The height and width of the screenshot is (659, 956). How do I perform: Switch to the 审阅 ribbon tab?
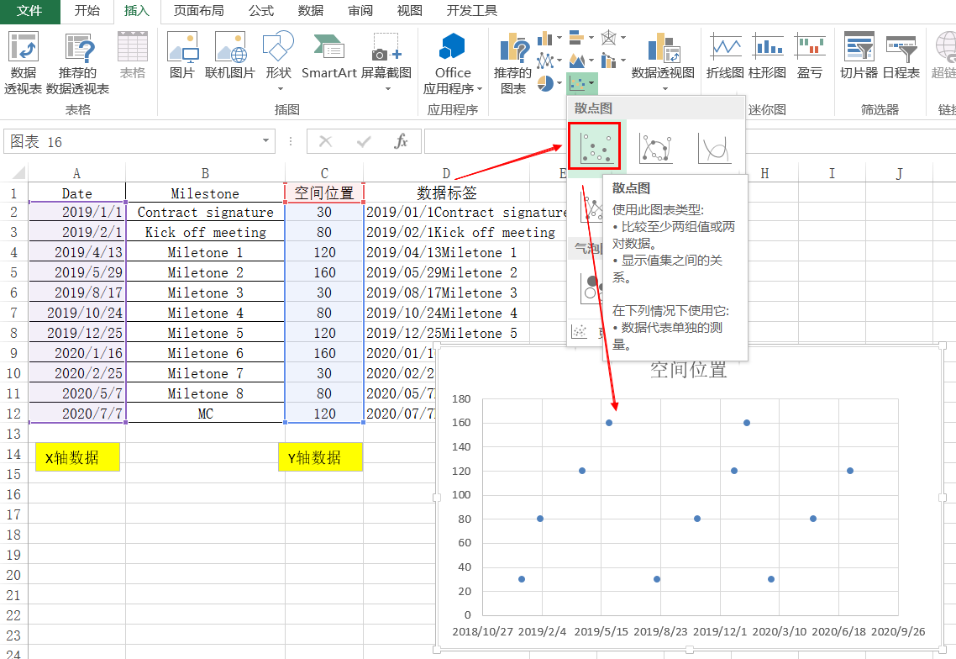[x=360, y=11]
